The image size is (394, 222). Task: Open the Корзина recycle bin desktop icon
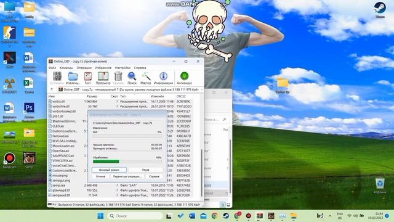[x=380, y=186]
